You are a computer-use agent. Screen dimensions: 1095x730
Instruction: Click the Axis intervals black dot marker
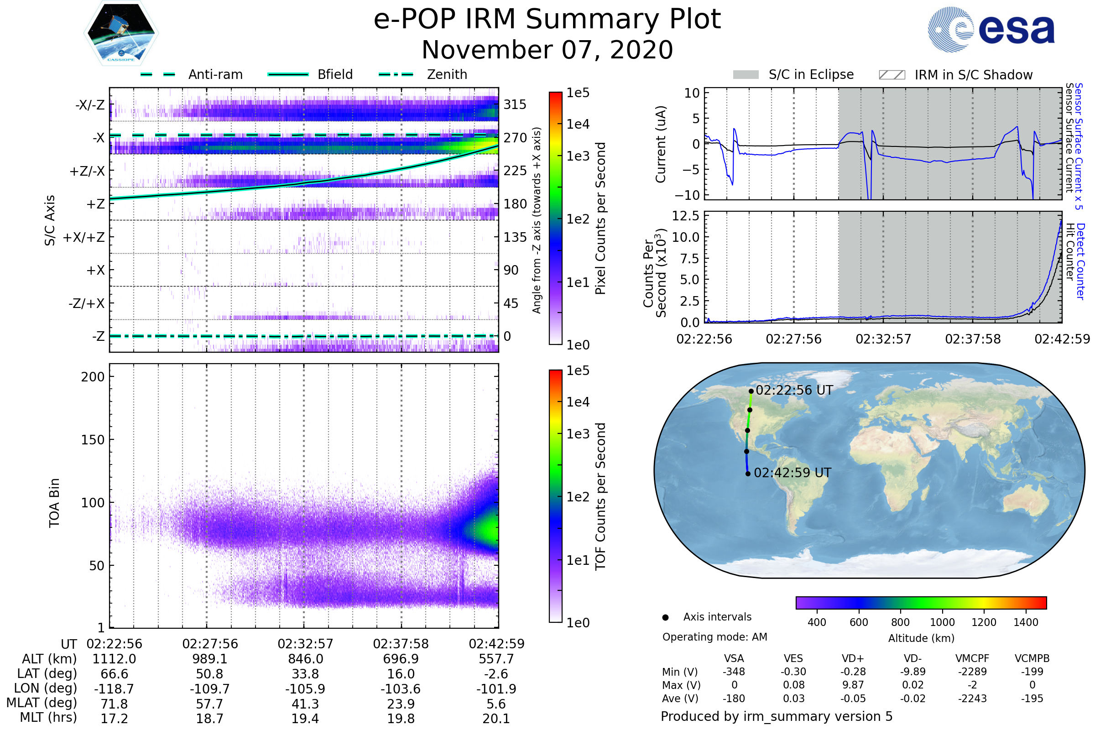tap(665, 618)
